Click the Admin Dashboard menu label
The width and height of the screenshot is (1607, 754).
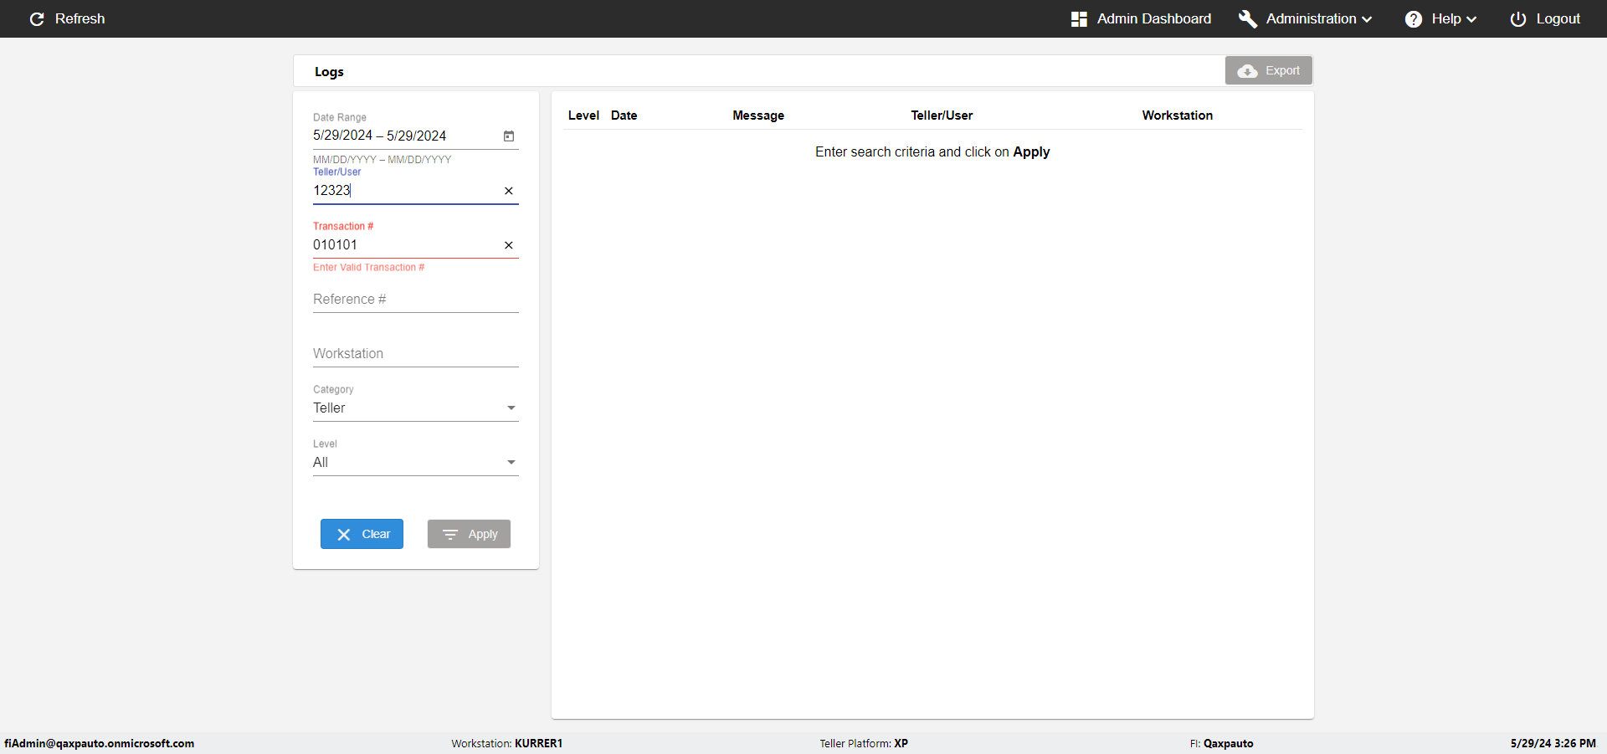pos(1154,18)
